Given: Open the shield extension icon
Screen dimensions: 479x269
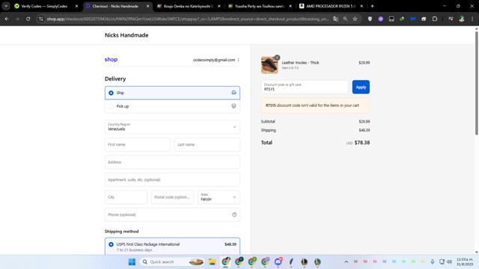Looking at the screenshot, I should coord(370,19).
